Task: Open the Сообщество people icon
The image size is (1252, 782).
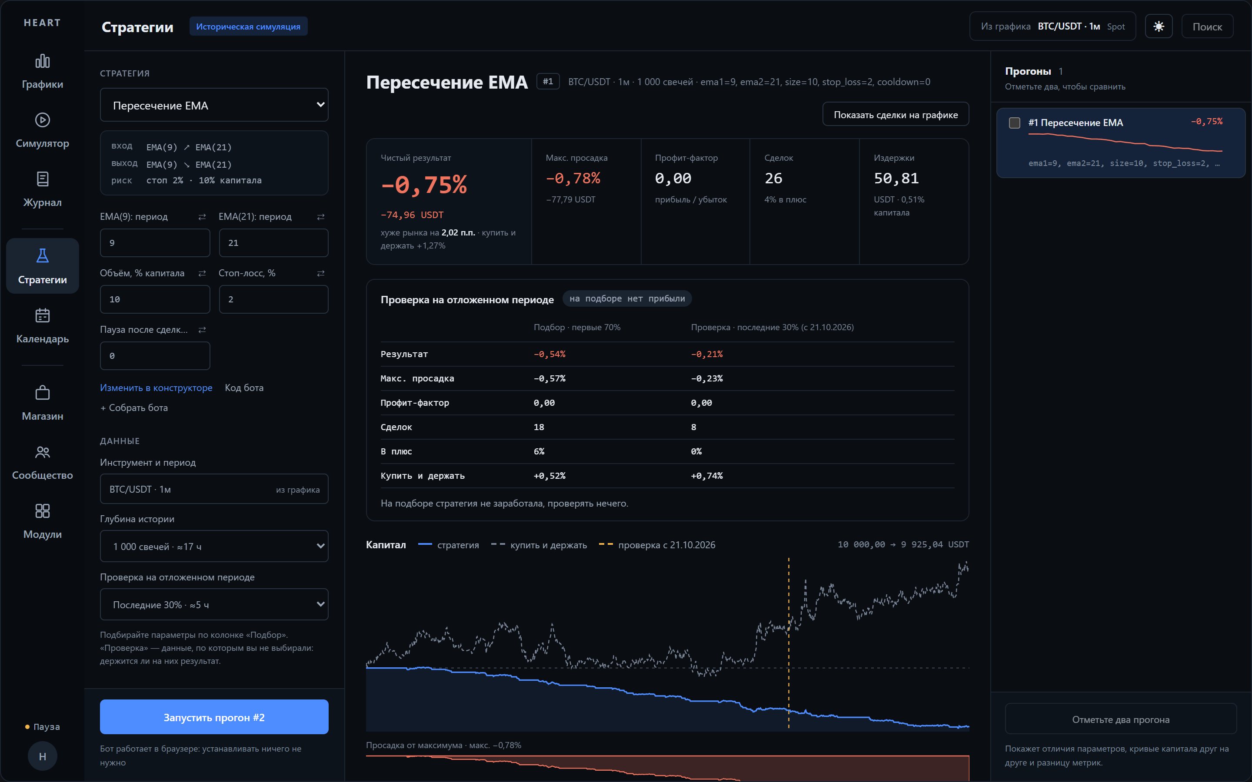Action: tap(43, 452)
